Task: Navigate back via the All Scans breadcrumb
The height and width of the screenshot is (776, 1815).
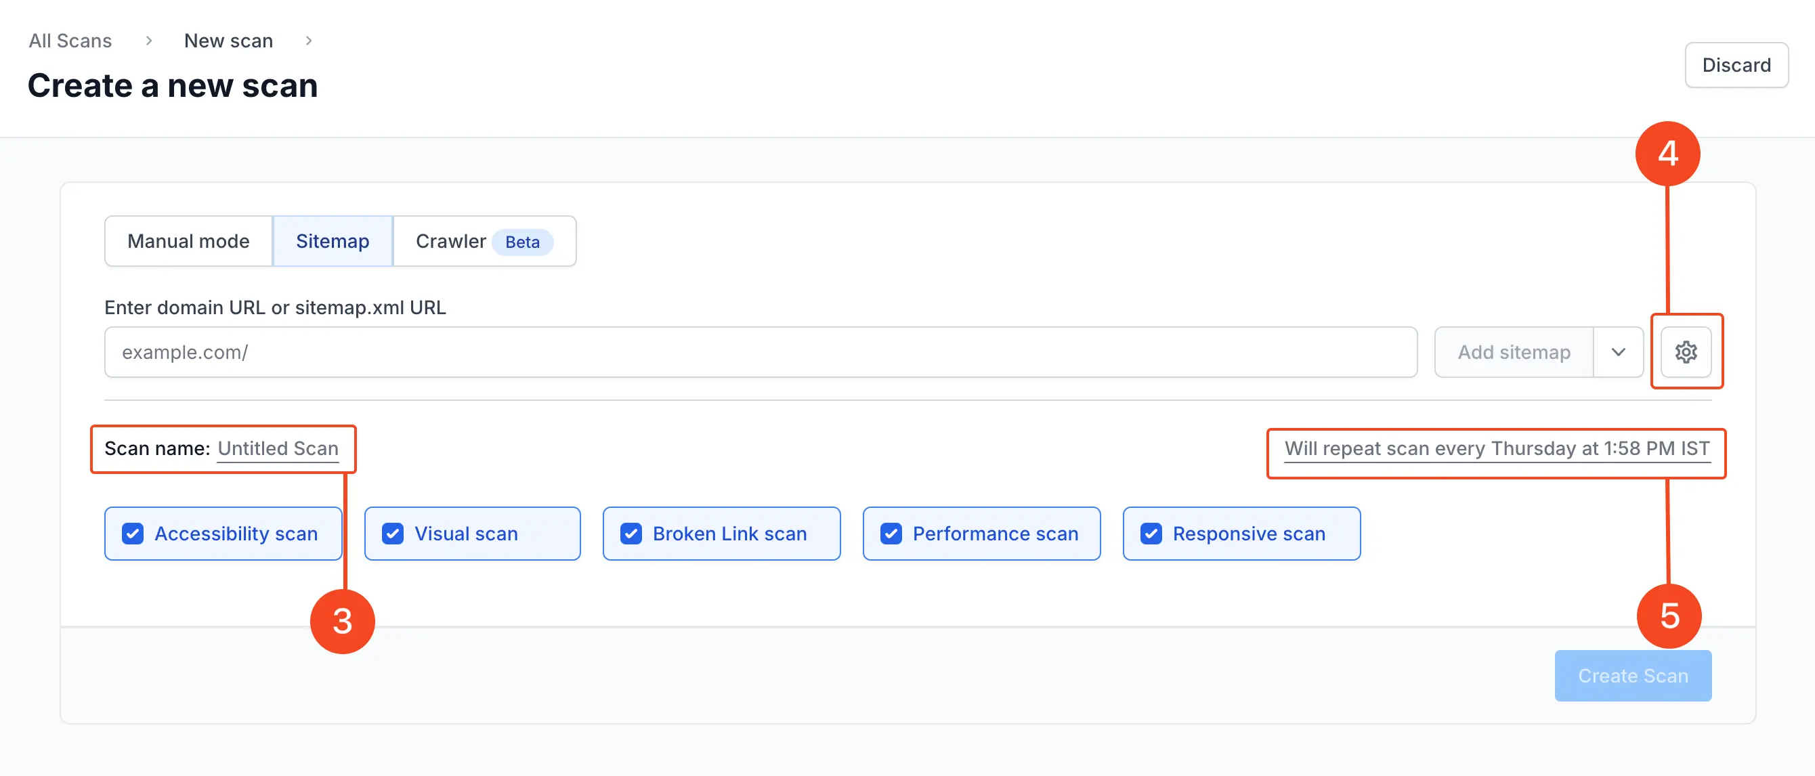Action: click(70, 41)
